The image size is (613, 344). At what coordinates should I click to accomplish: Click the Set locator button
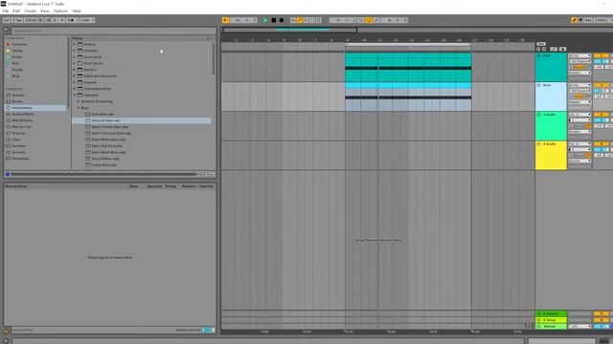tap(541, 44)
